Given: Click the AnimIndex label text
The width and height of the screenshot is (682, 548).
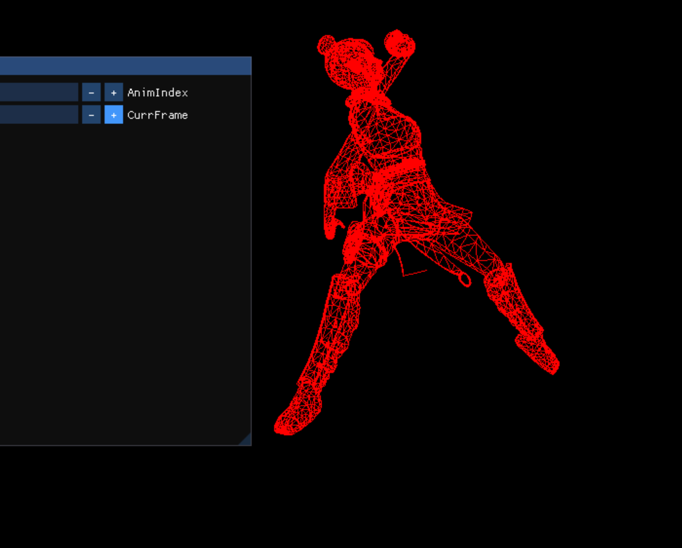Looking at the screenshot, I should pyautogui.click(x=157, y=93).
